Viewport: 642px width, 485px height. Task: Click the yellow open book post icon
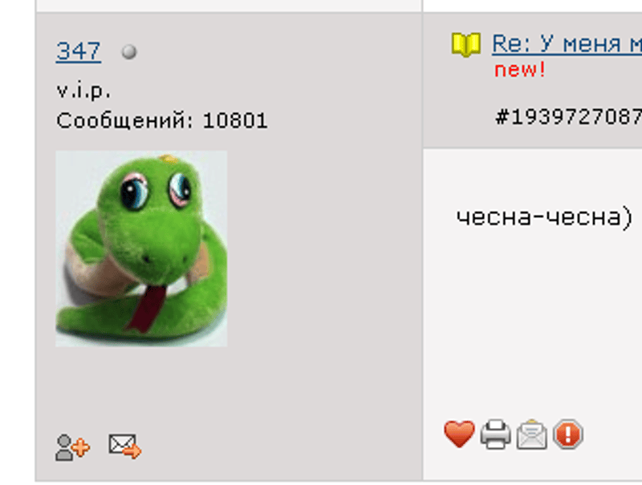466,44
